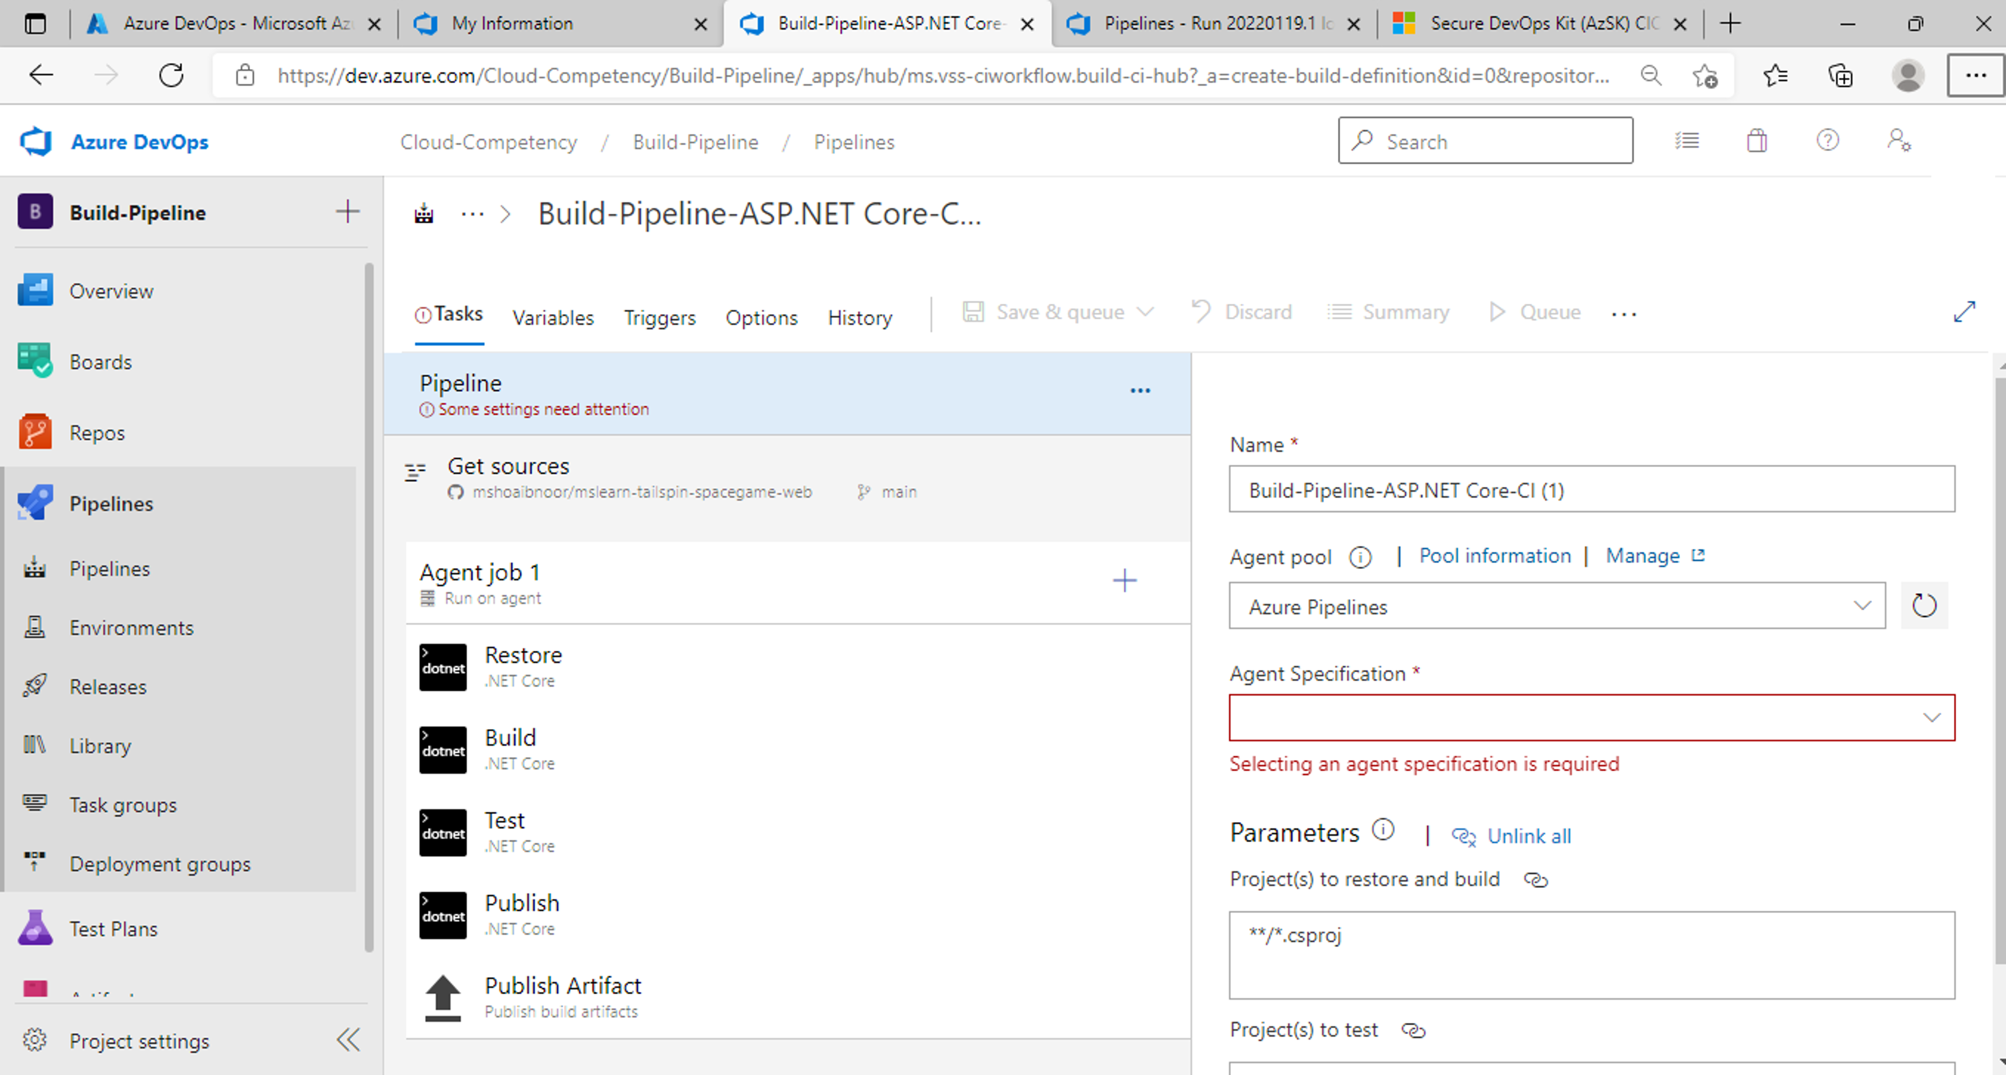Viewport: 2006px width, 1075px height.
Task: Switch to the Tasks tab
Action: click(x=449, y=314)
